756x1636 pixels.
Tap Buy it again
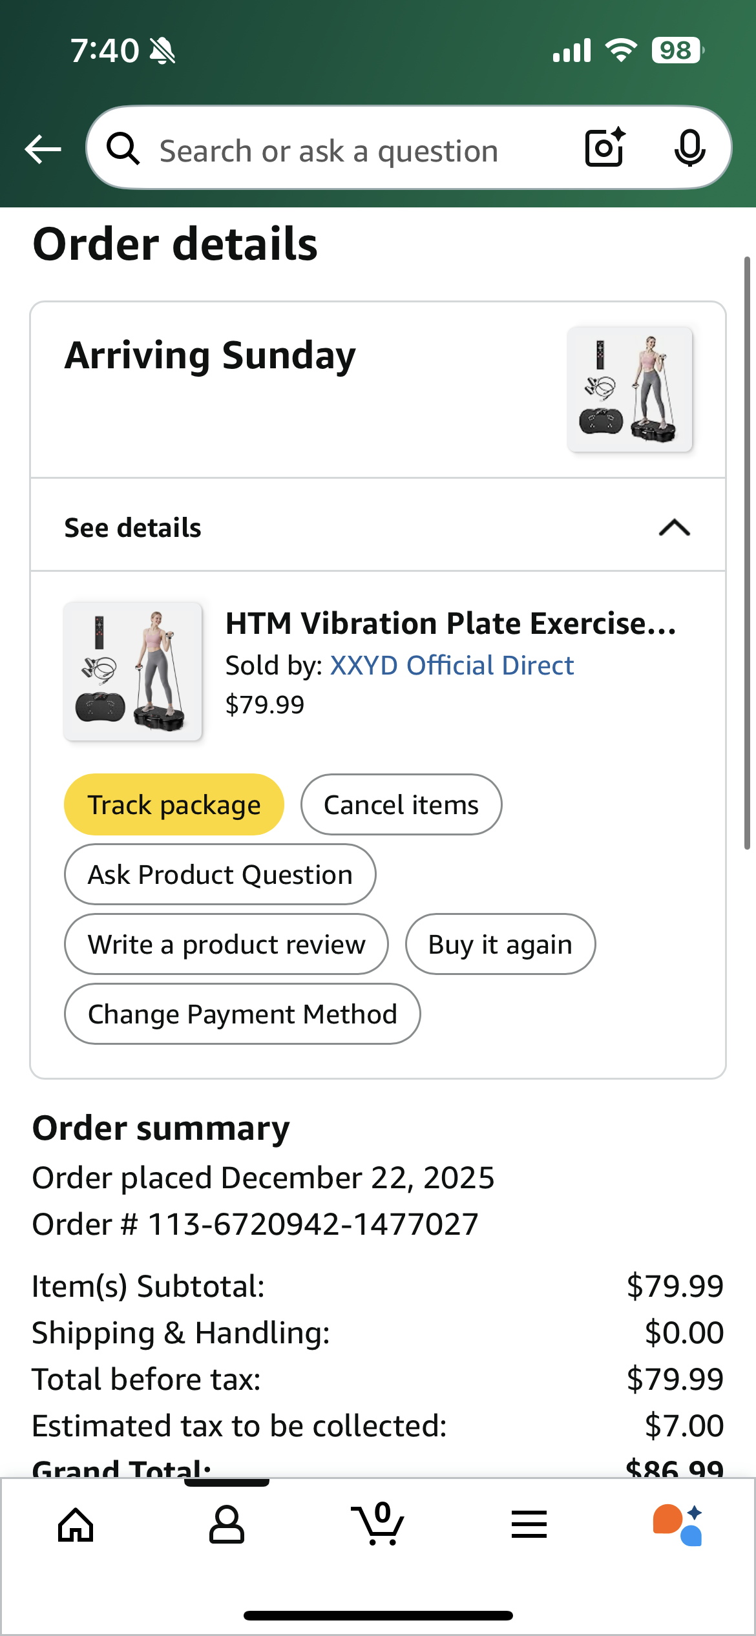tap(500, 945)
